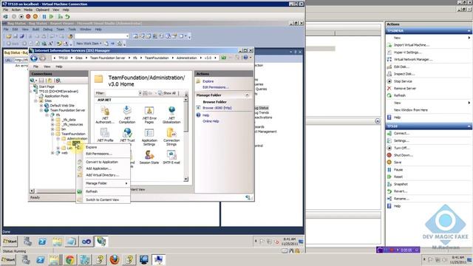Screen dimensions: 473x266
Task: Choose Switch to Content View in context menu
Action: pos(103,199)
